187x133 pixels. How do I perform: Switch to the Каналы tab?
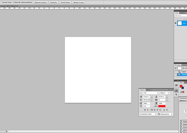pos(182,13)
